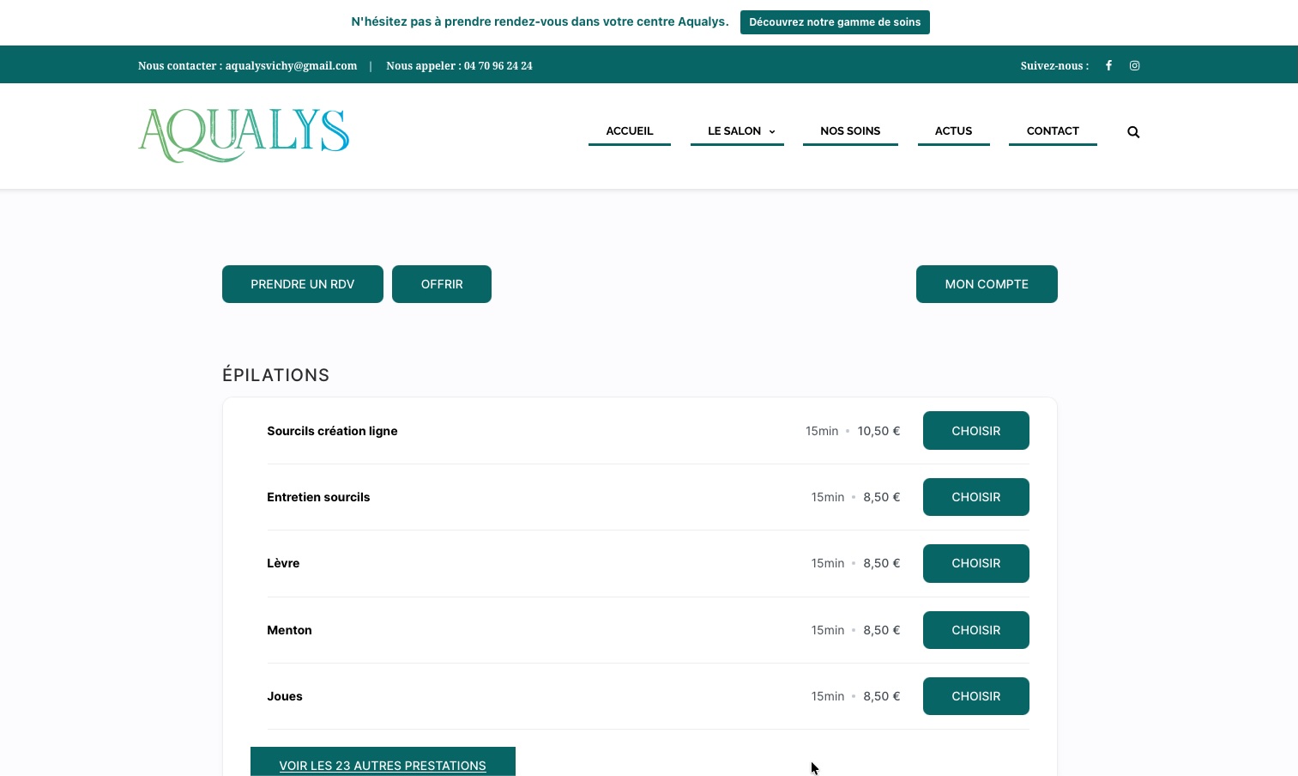Pick the Joues service

point(975,696)
